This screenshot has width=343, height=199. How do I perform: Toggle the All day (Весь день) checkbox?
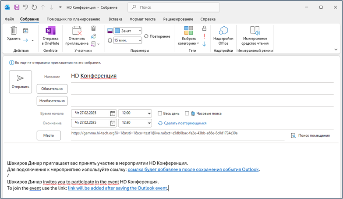coord(160,113)
